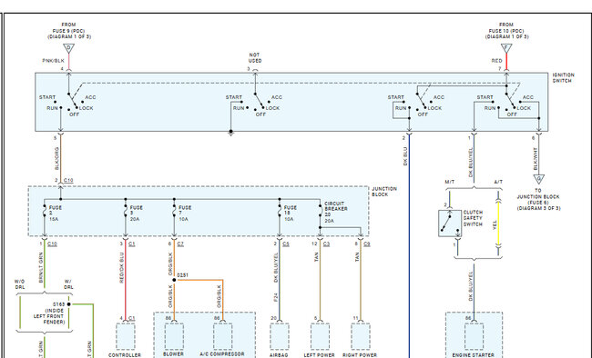The width and height of the screenshot is (592, 358).
Task: Select the S163 splice dot
Action: coord(68,304)
